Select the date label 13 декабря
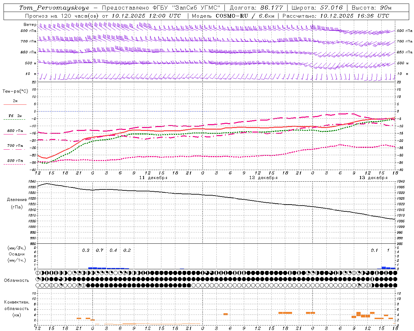 tap(373, 178)
